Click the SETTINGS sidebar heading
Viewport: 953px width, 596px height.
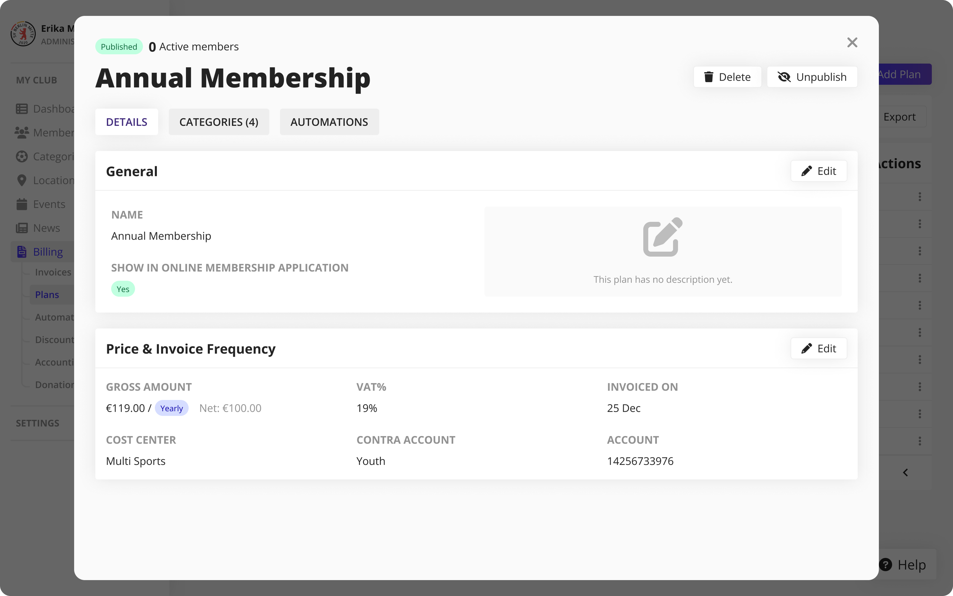pos(37,423)
